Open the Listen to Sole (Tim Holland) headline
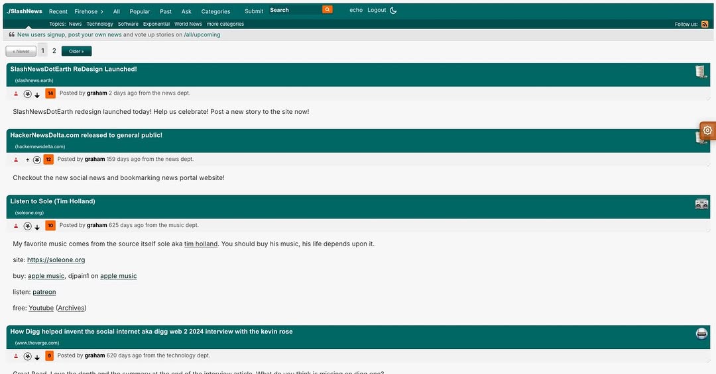This screenshot has width=716, height=374. (x=52, y=202)
